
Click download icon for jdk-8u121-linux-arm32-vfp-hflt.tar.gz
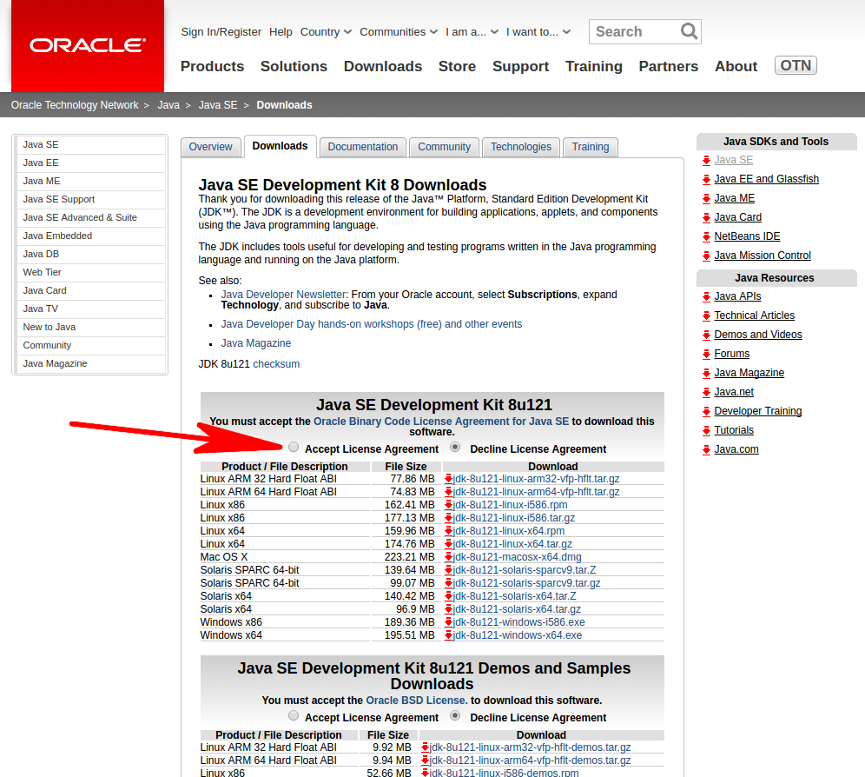click(448, 479)
